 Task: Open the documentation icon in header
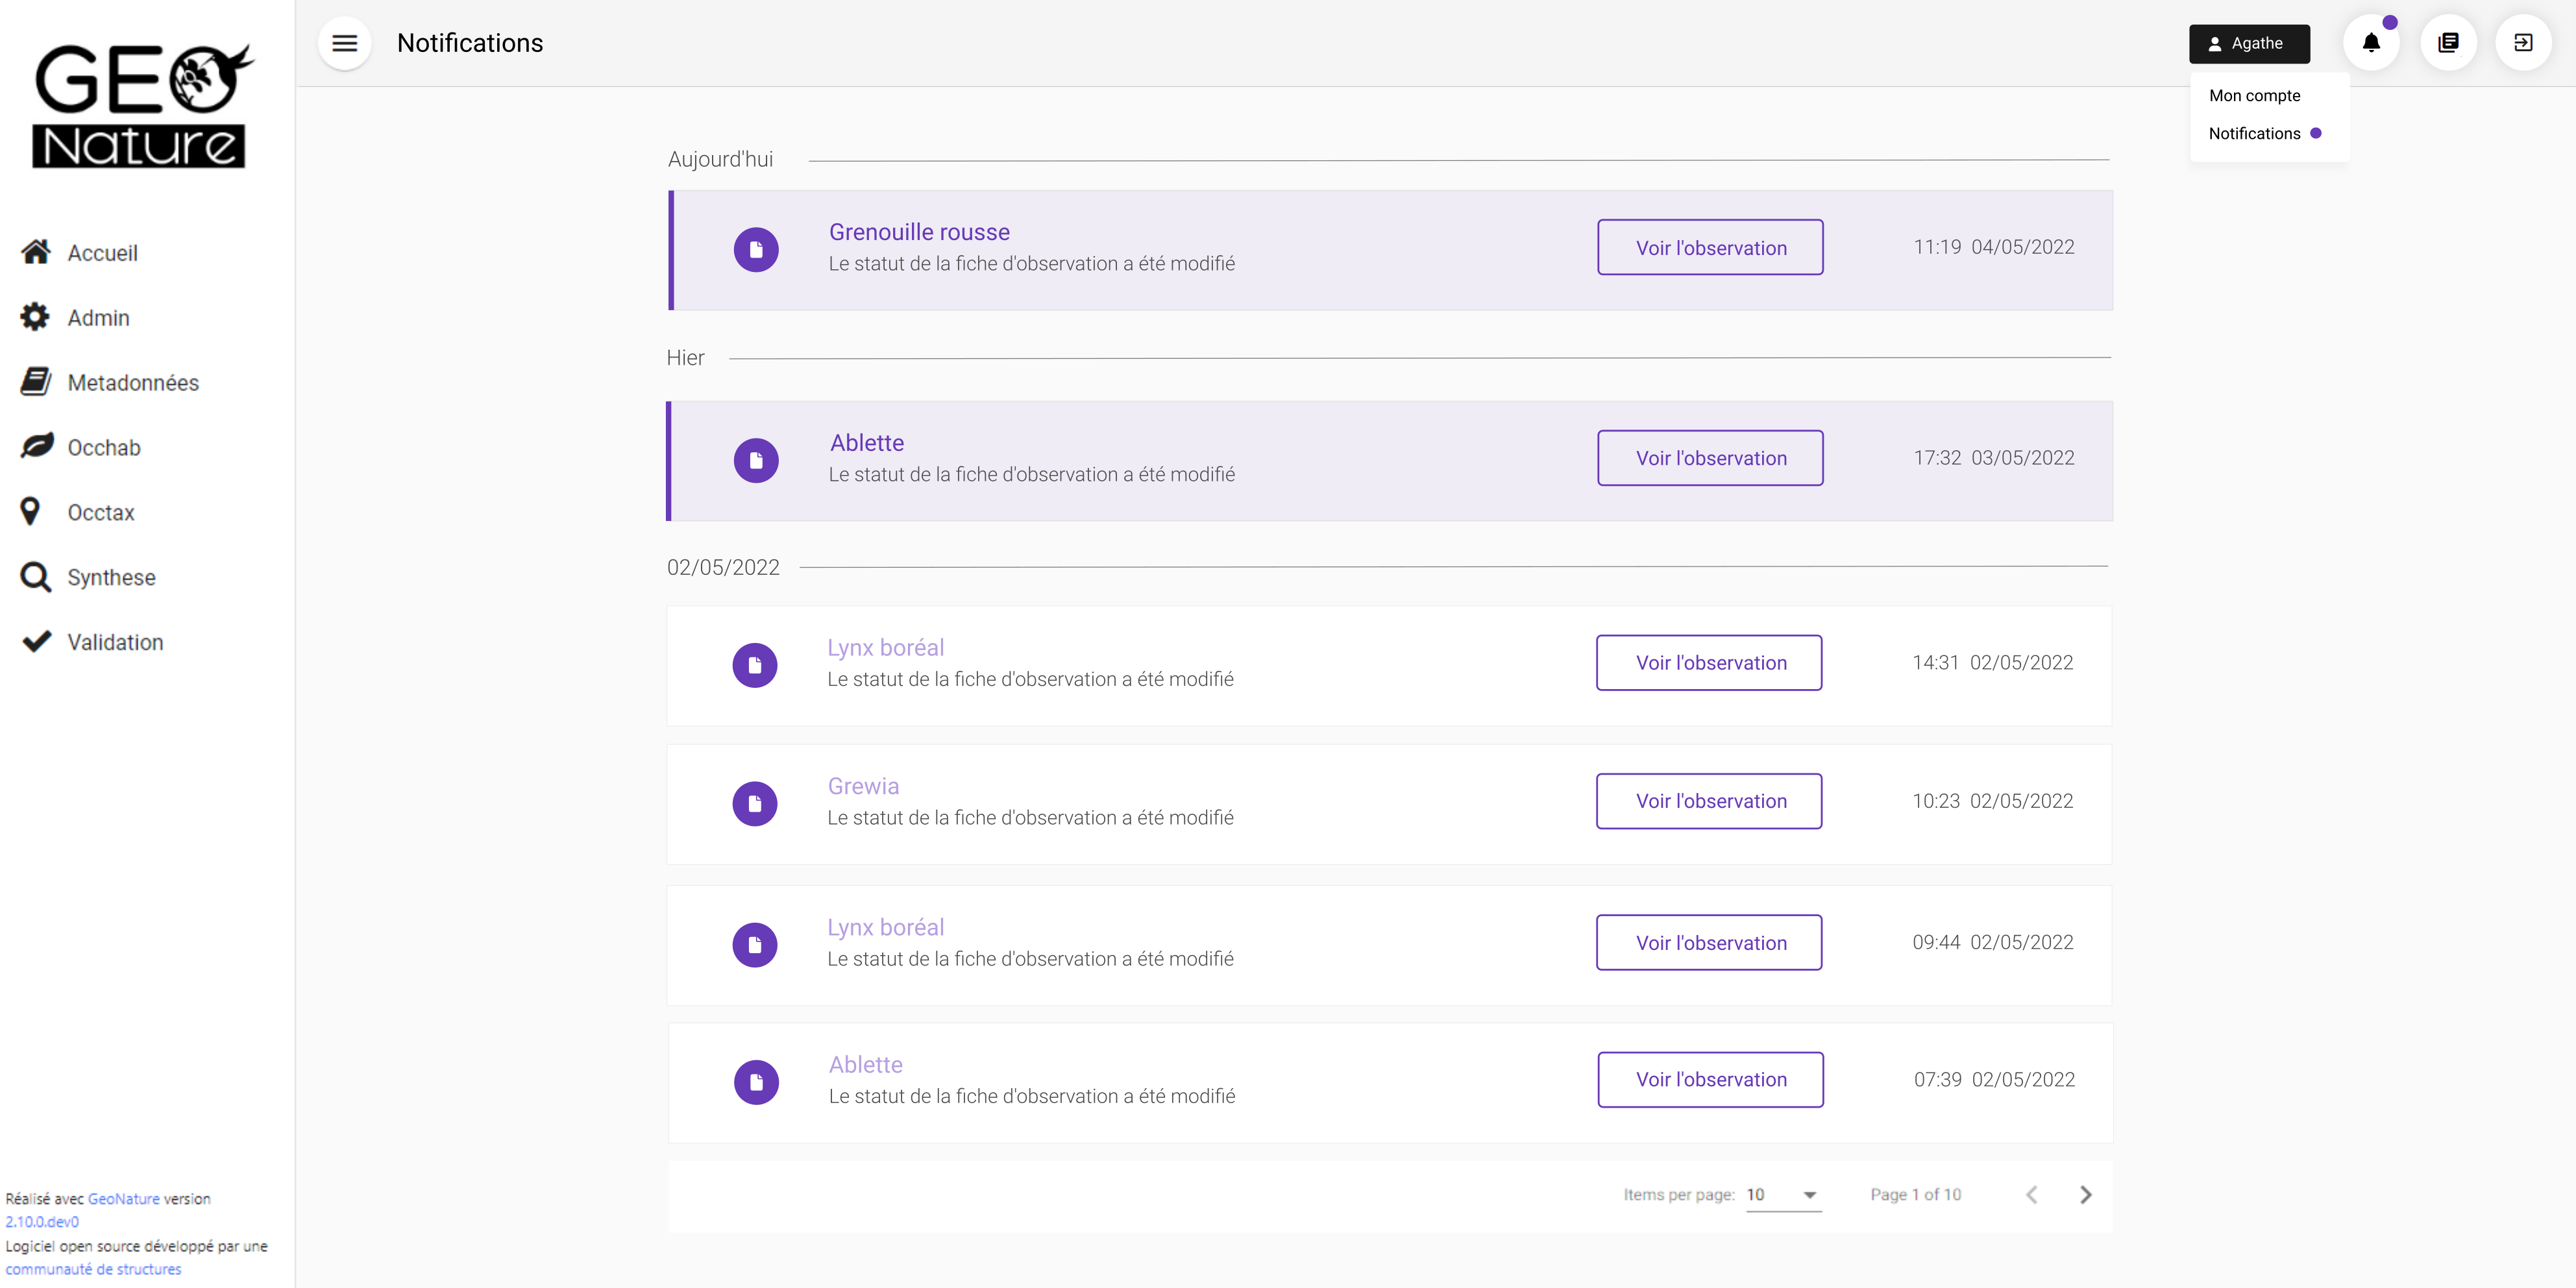point(2447,43)
